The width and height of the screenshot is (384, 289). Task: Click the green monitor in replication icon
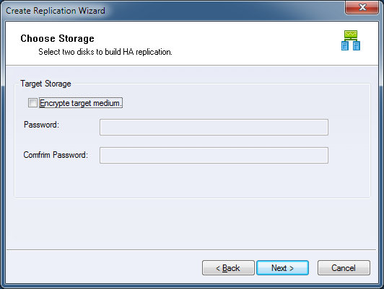click(351, 34)
